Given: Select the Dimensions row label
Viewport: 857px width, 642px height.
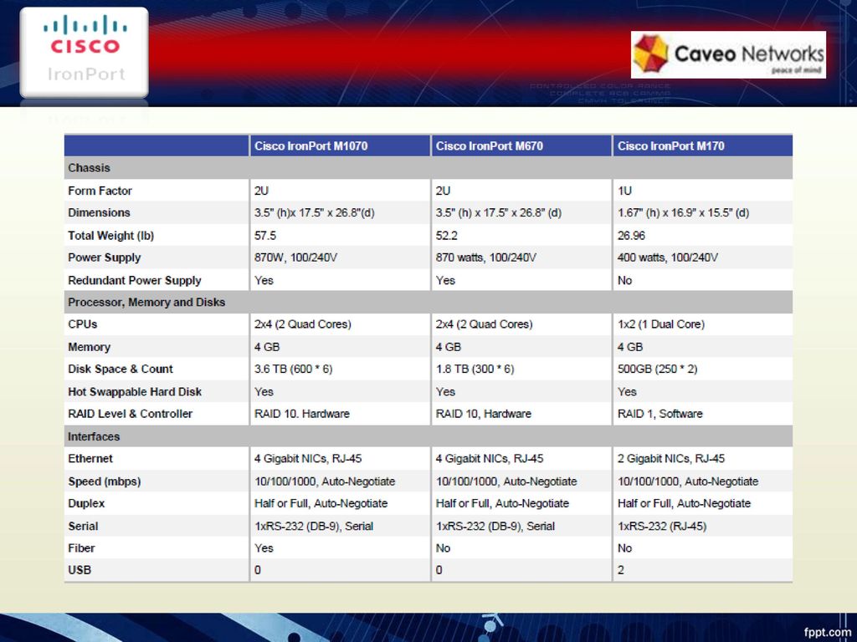Looking at the screenshot, I should (x=99, y=213).
